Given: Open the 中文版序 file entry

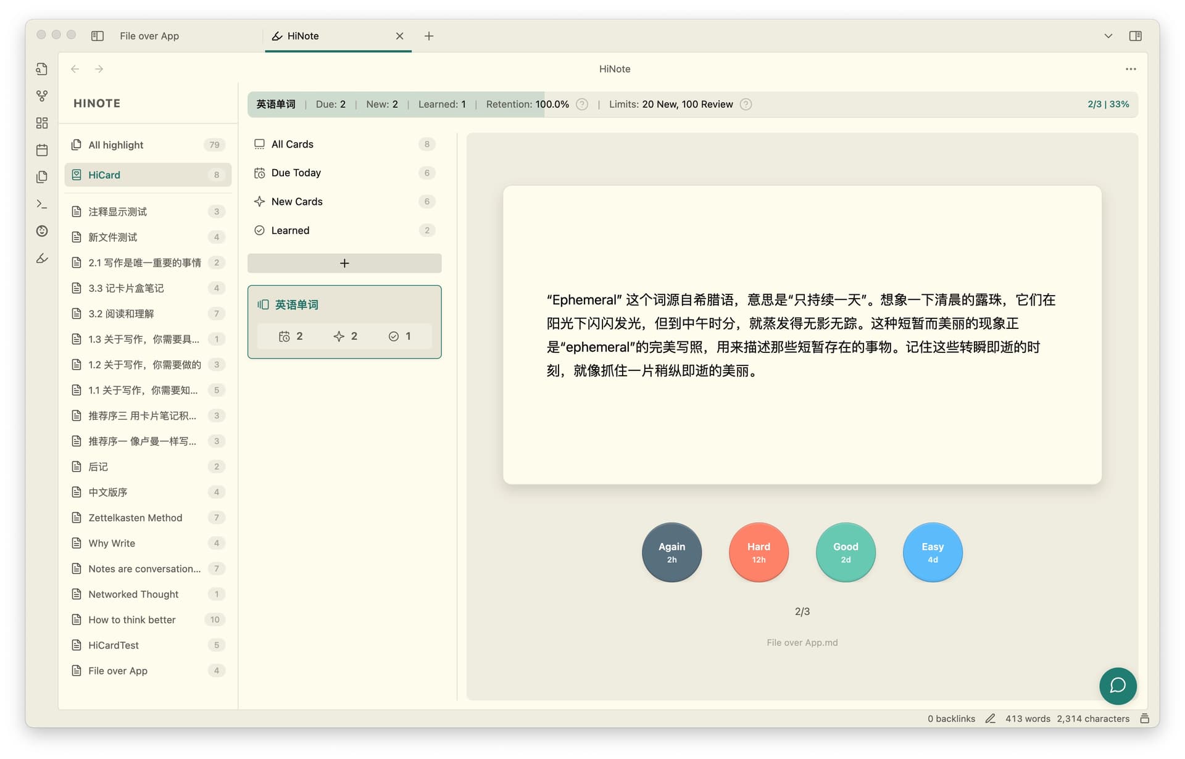Looking at the screenshot, I should coord(148,492).
